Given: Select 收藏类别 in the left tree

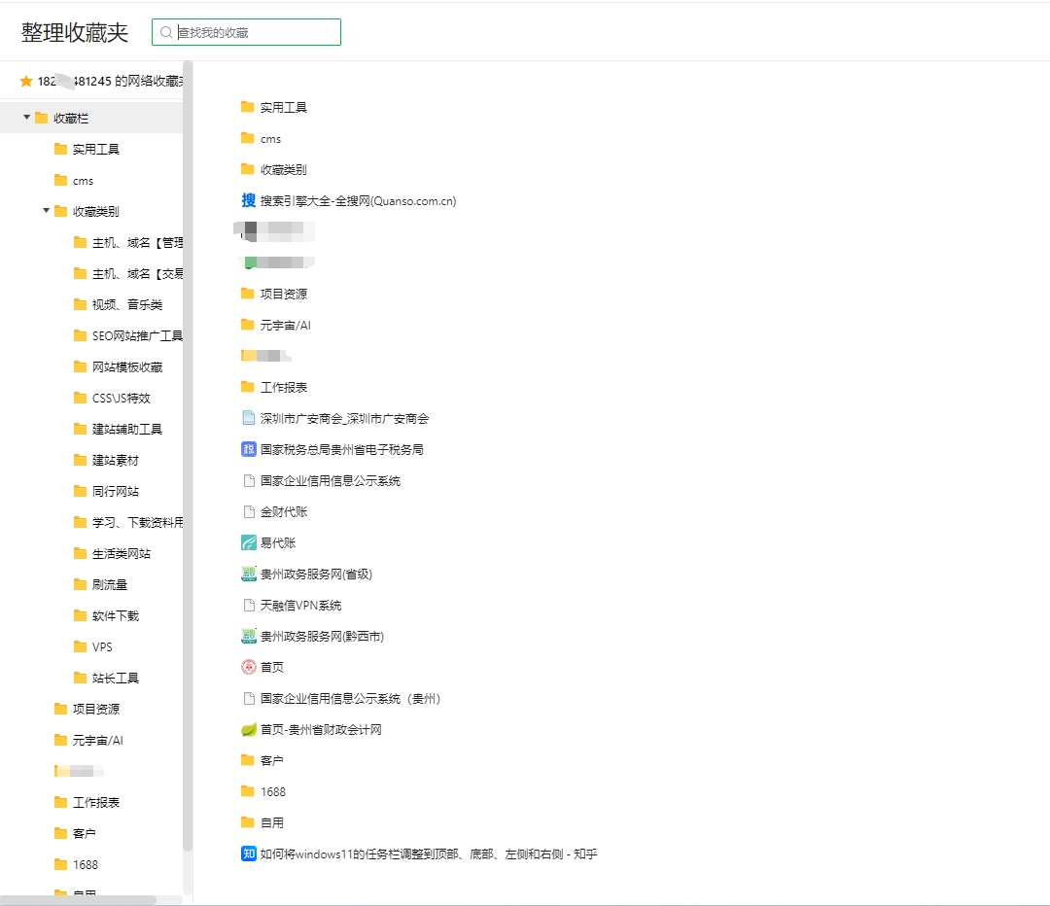Looking at the screenshot, I should (x=95, y=211).
